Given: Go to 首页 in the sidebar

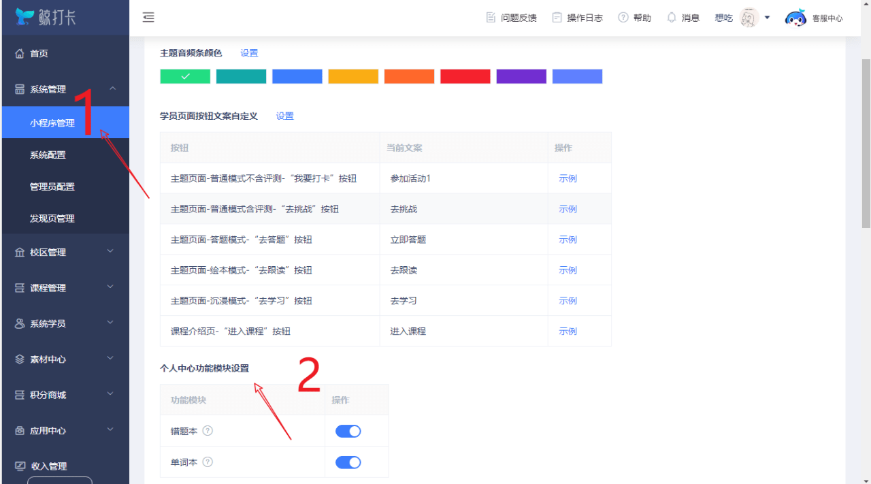Looking at the screenshot, I should pos(65,54).
